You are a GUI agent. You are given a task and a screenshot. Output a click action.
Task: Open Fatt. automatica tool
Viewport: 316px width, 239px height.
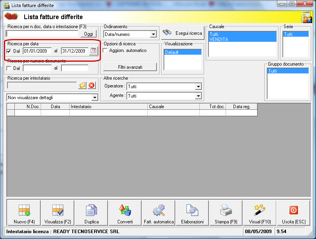(x=159, y=213)
